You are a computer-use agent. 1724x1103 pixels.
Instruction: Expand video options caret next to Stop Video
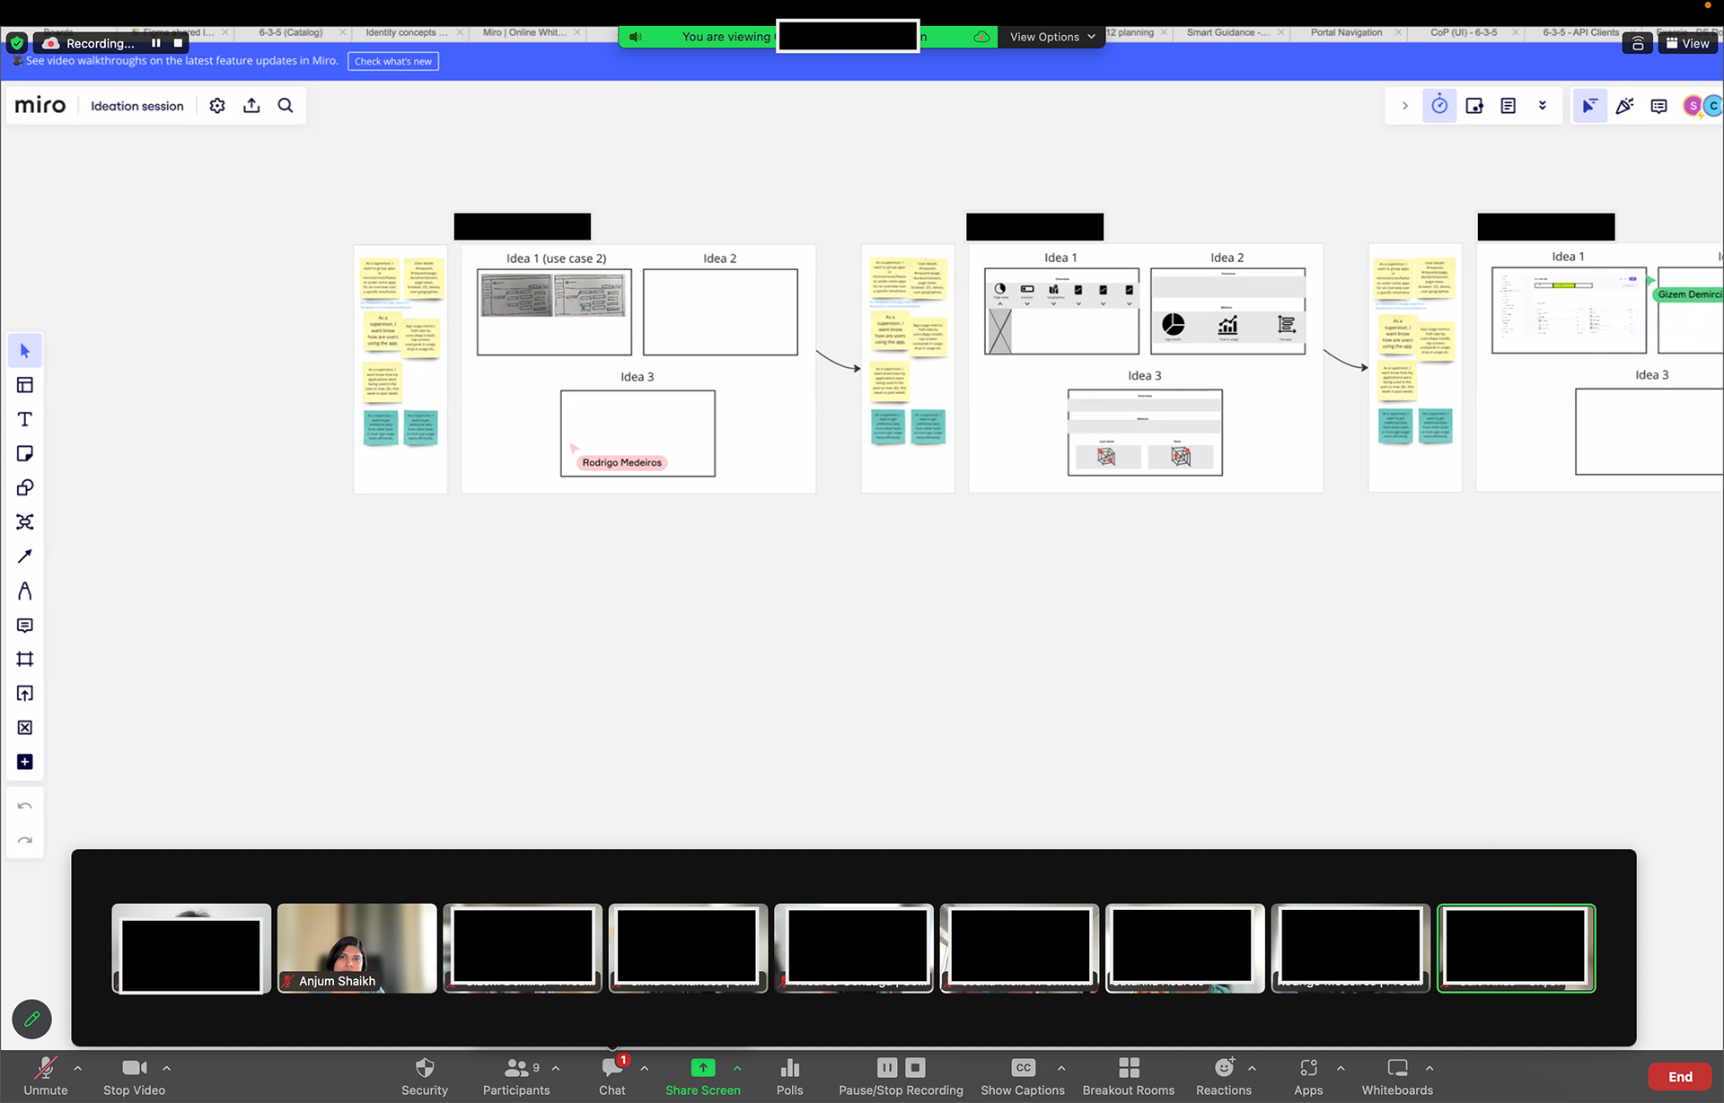tap(166, 1068)
